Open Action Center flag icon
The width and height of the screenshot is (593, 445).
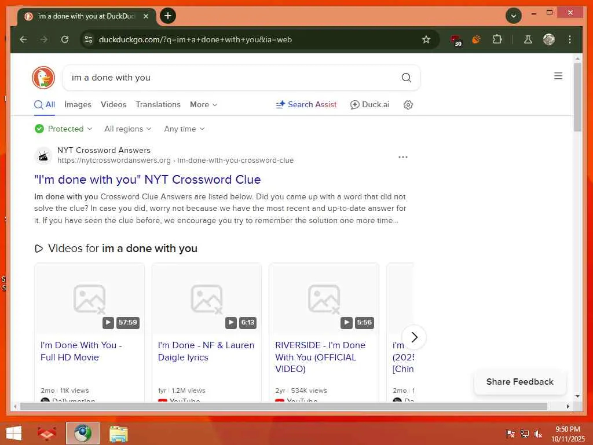tap(510, 434)
